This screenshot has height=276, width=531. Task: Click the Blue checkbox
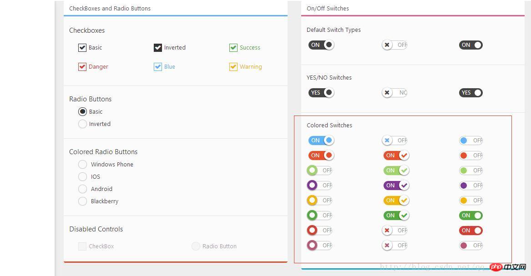[158, 67]
